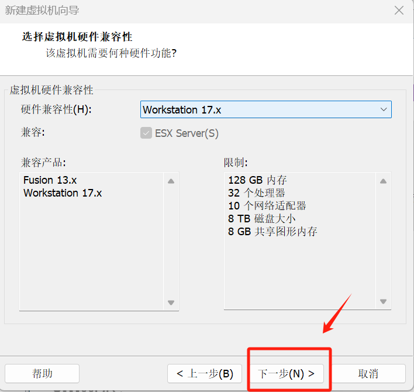The image size is (414, 392).
Task: Click the down arrow of compatible products list
Action: pyautogui.click(x=171, y=302)
